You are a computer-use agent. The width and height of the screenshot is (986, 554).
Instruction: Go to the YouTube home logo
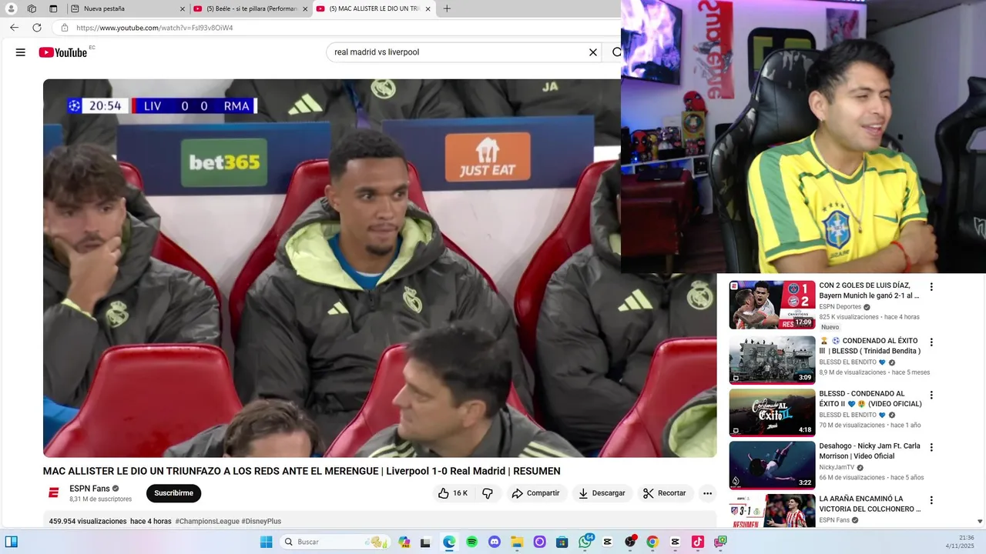(63, 52)
